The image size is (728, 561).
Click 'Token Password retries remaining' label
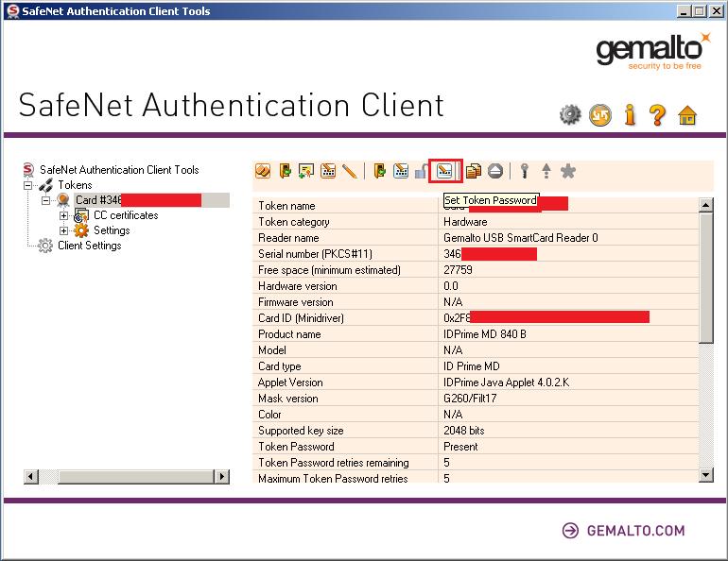[334, 463]
